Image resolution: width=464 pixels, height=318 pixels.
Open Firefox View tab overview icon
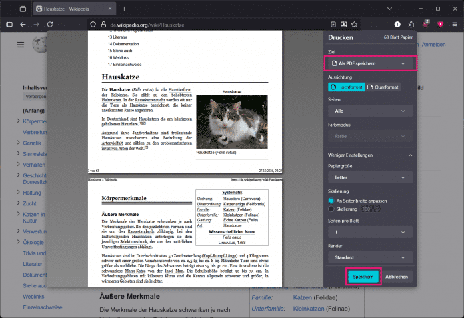point(23,9)
